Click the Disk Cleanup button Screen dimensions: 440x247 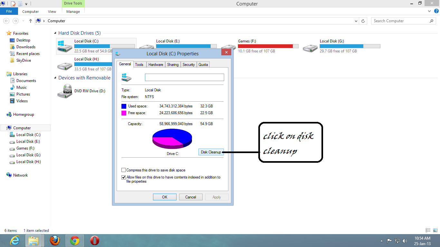click(211, 152)
